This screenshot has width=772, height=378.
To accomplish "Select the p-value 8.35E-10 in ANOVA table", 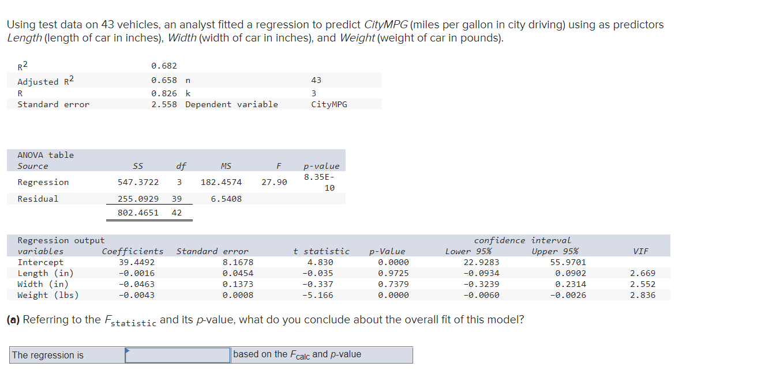I will click(x=320, y=182).
